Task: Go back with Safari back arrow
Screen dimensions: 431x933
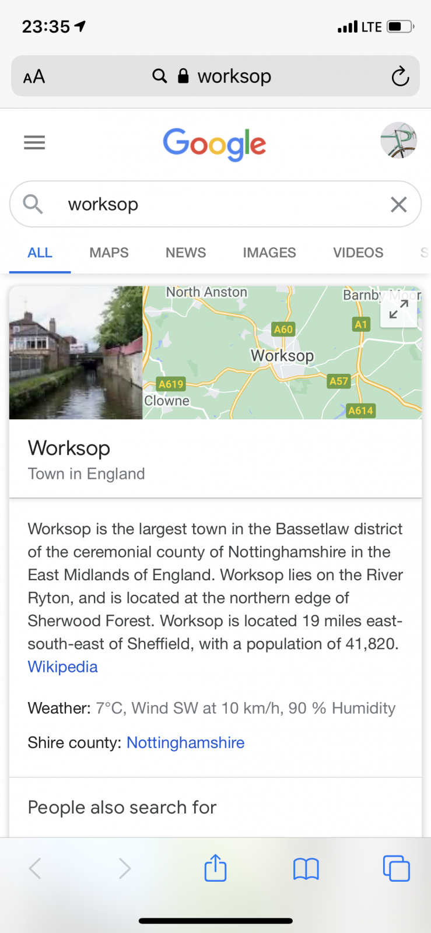Action: (35, 868)
